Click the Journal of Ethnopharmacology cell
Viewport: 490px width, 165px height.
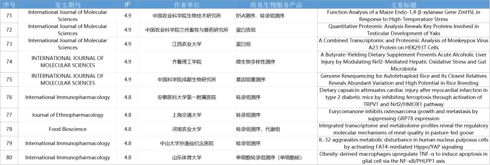tap(68, 115)
